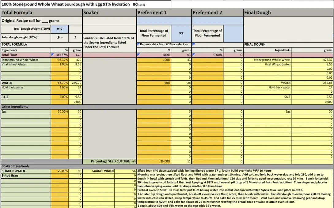This screenshot has height=208, width=334.
Task: Click the Soaker column header cell
Action: [x=109, y=13]
